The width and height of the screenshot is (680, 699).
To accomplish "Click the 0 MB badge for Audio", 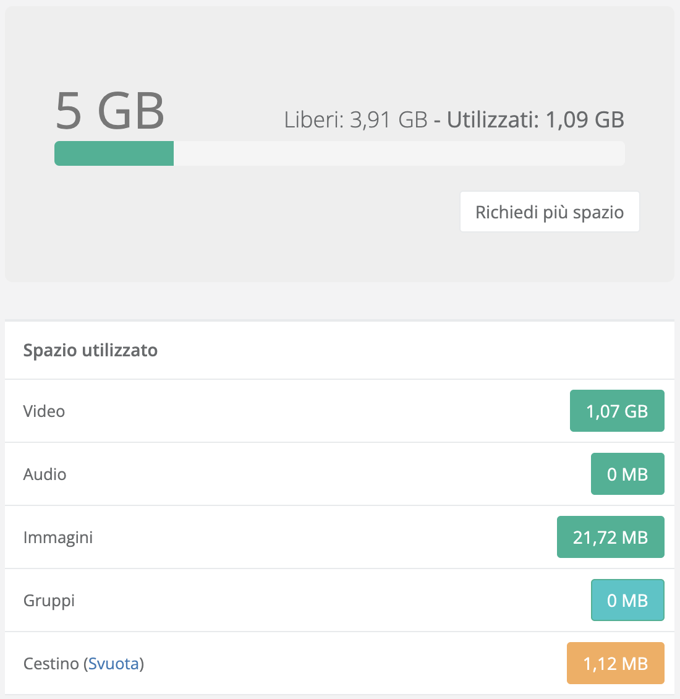I will (x=627, y=474).
